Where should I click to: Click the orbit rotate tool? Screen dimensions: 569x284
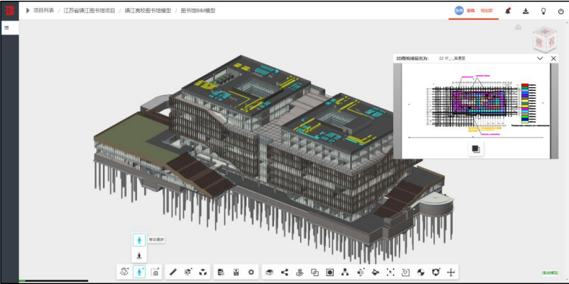point(125,272)
